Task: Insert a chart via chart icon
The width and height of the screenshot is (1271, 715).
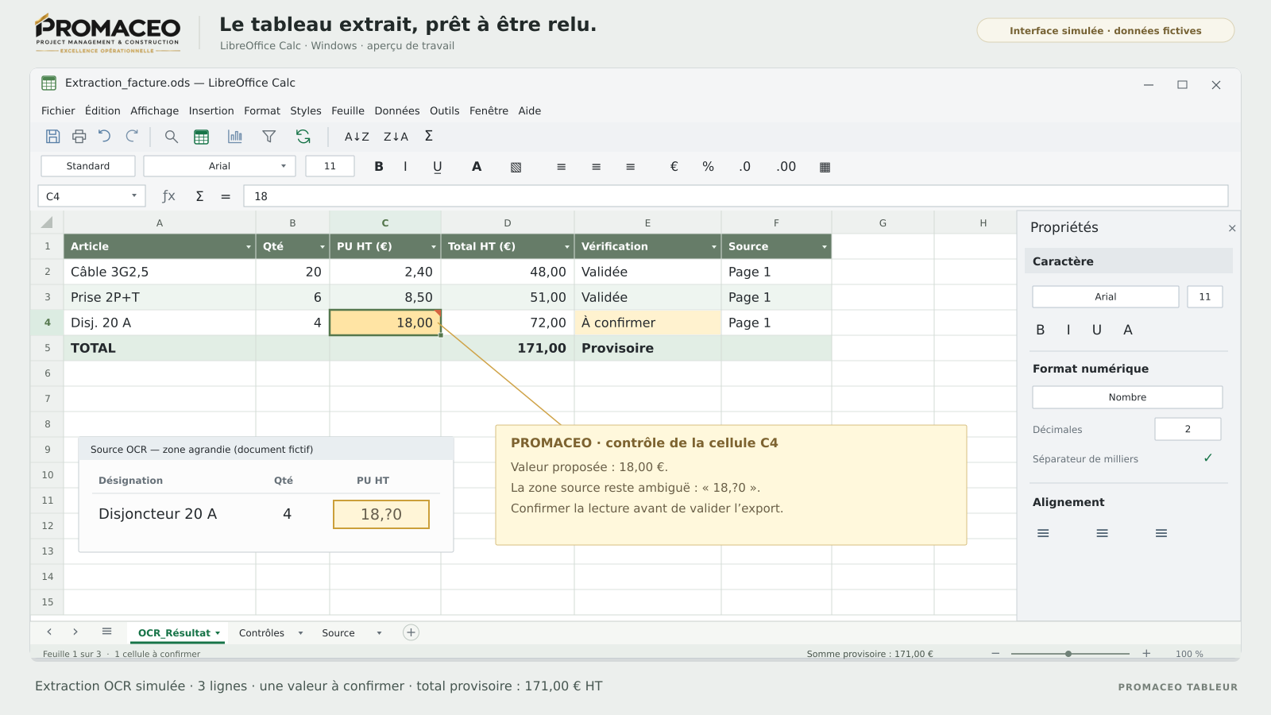Action: pos(235,137)
